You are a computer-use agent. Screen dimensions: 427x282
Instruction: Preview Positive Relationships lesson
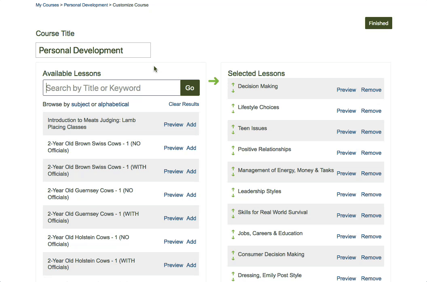[x=346, y=152]
